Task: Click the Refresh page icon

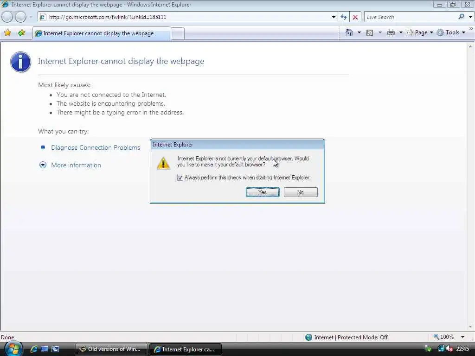Action: point(344,17)
